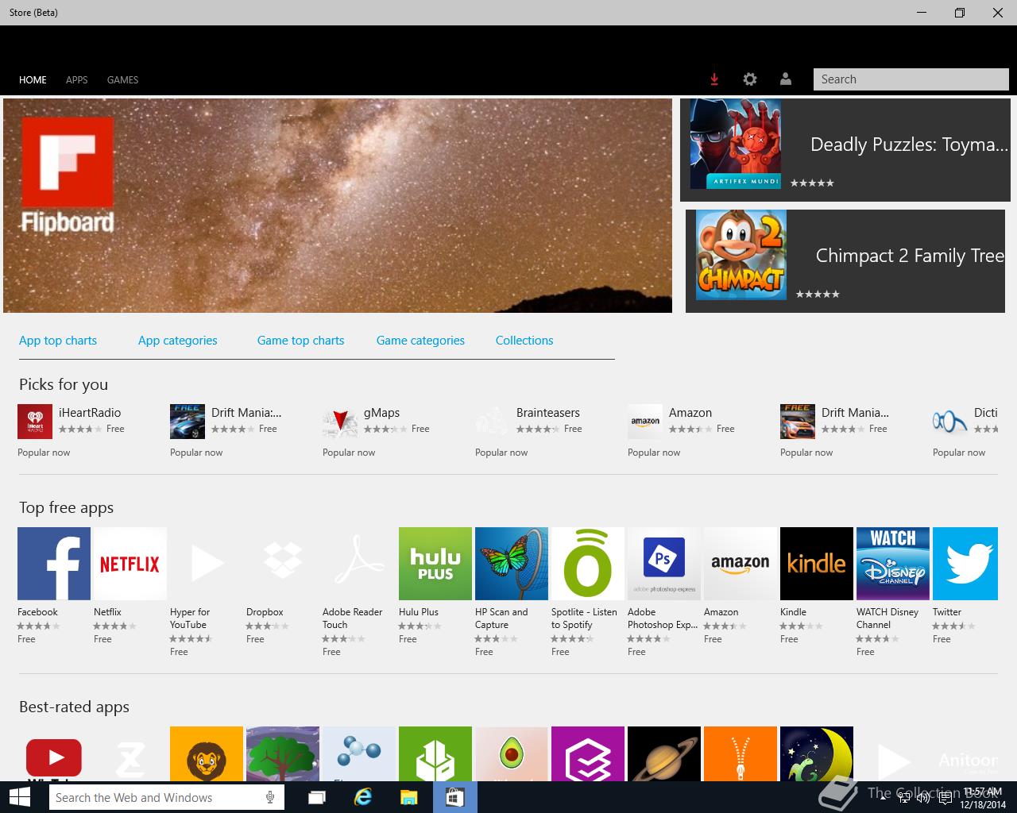Launch Internet Explorer from taskbar
The width and height of the screenshot is (1017, 813).
(363, 797)
